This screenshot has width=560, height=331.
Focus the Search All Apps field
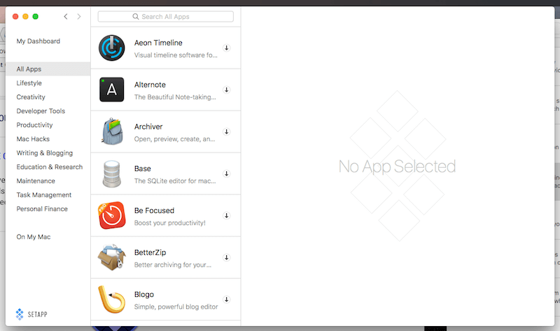click(166, 16)
